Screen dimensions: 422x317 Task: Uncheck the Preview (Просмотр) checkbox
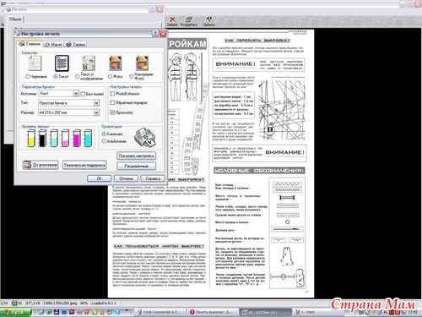[x=112, y=112]
